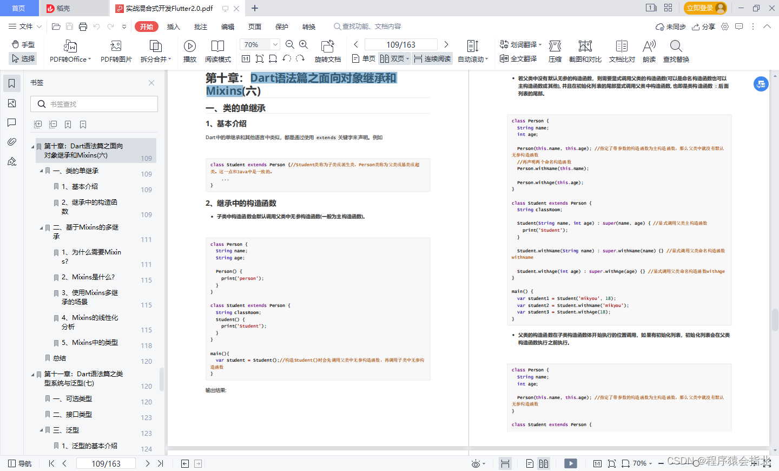The width and height of the screenshot is (779, 471).
Task: Open quick access customize dropdown arrow
Action: (124, 27)
